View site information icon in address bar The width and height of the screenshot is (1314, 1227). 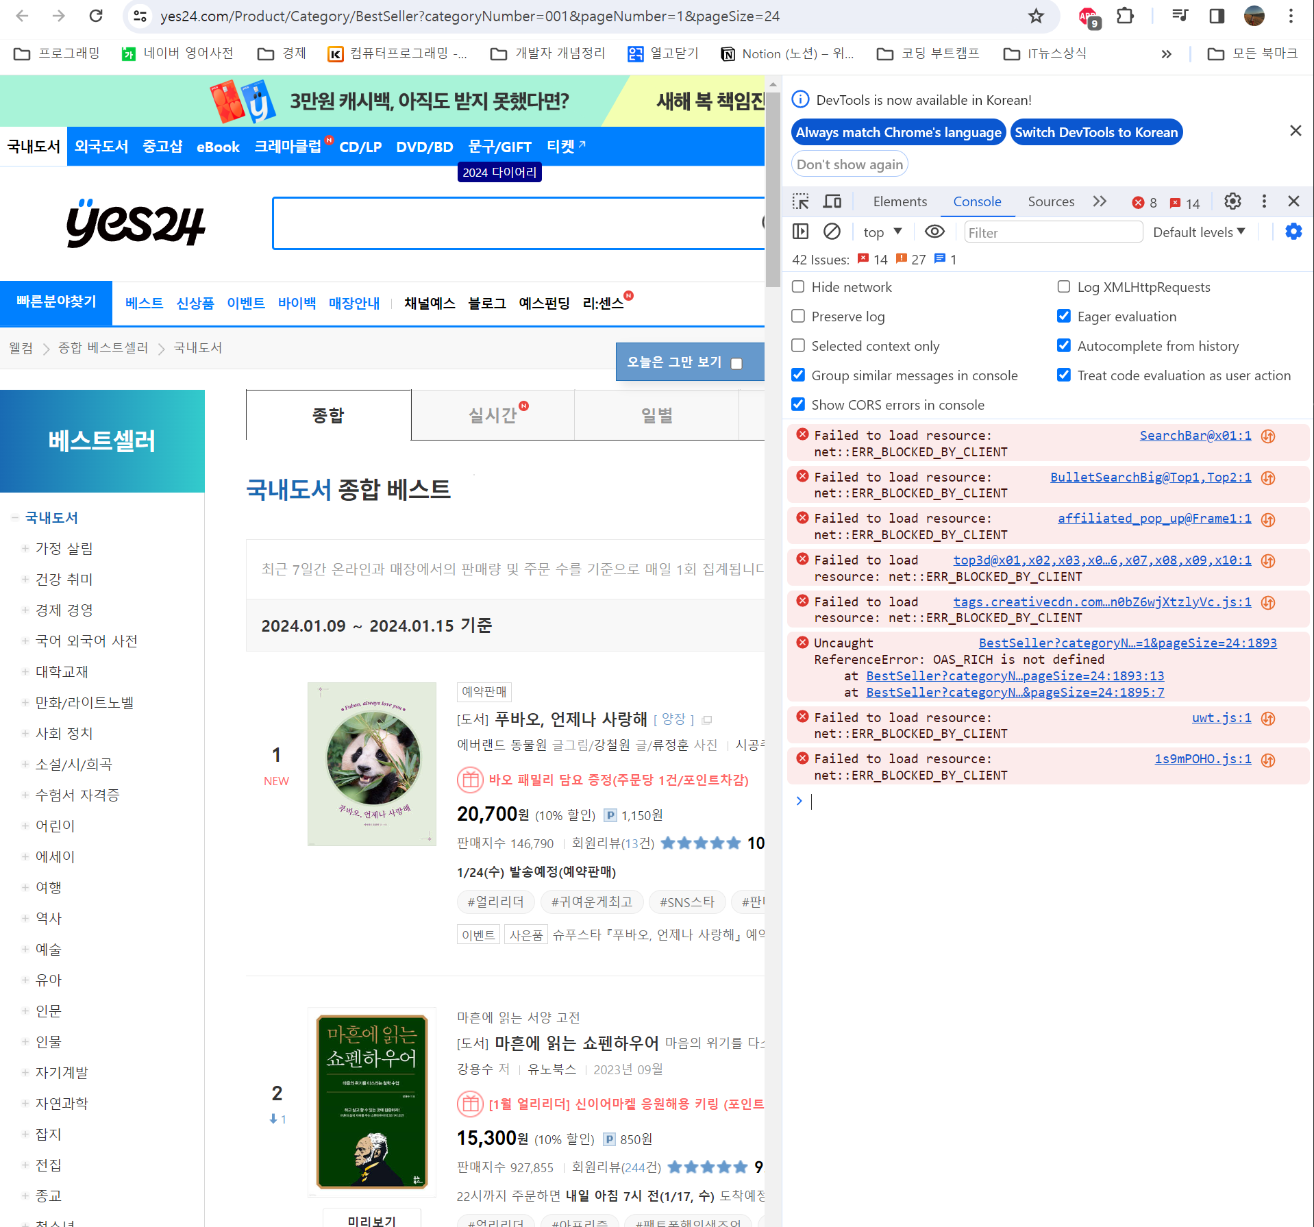[x=140, y=16]
